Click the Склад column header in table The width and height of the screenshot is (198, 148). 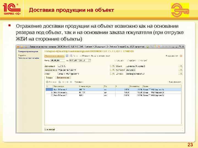pyautogui.click(x=162, y=86)
